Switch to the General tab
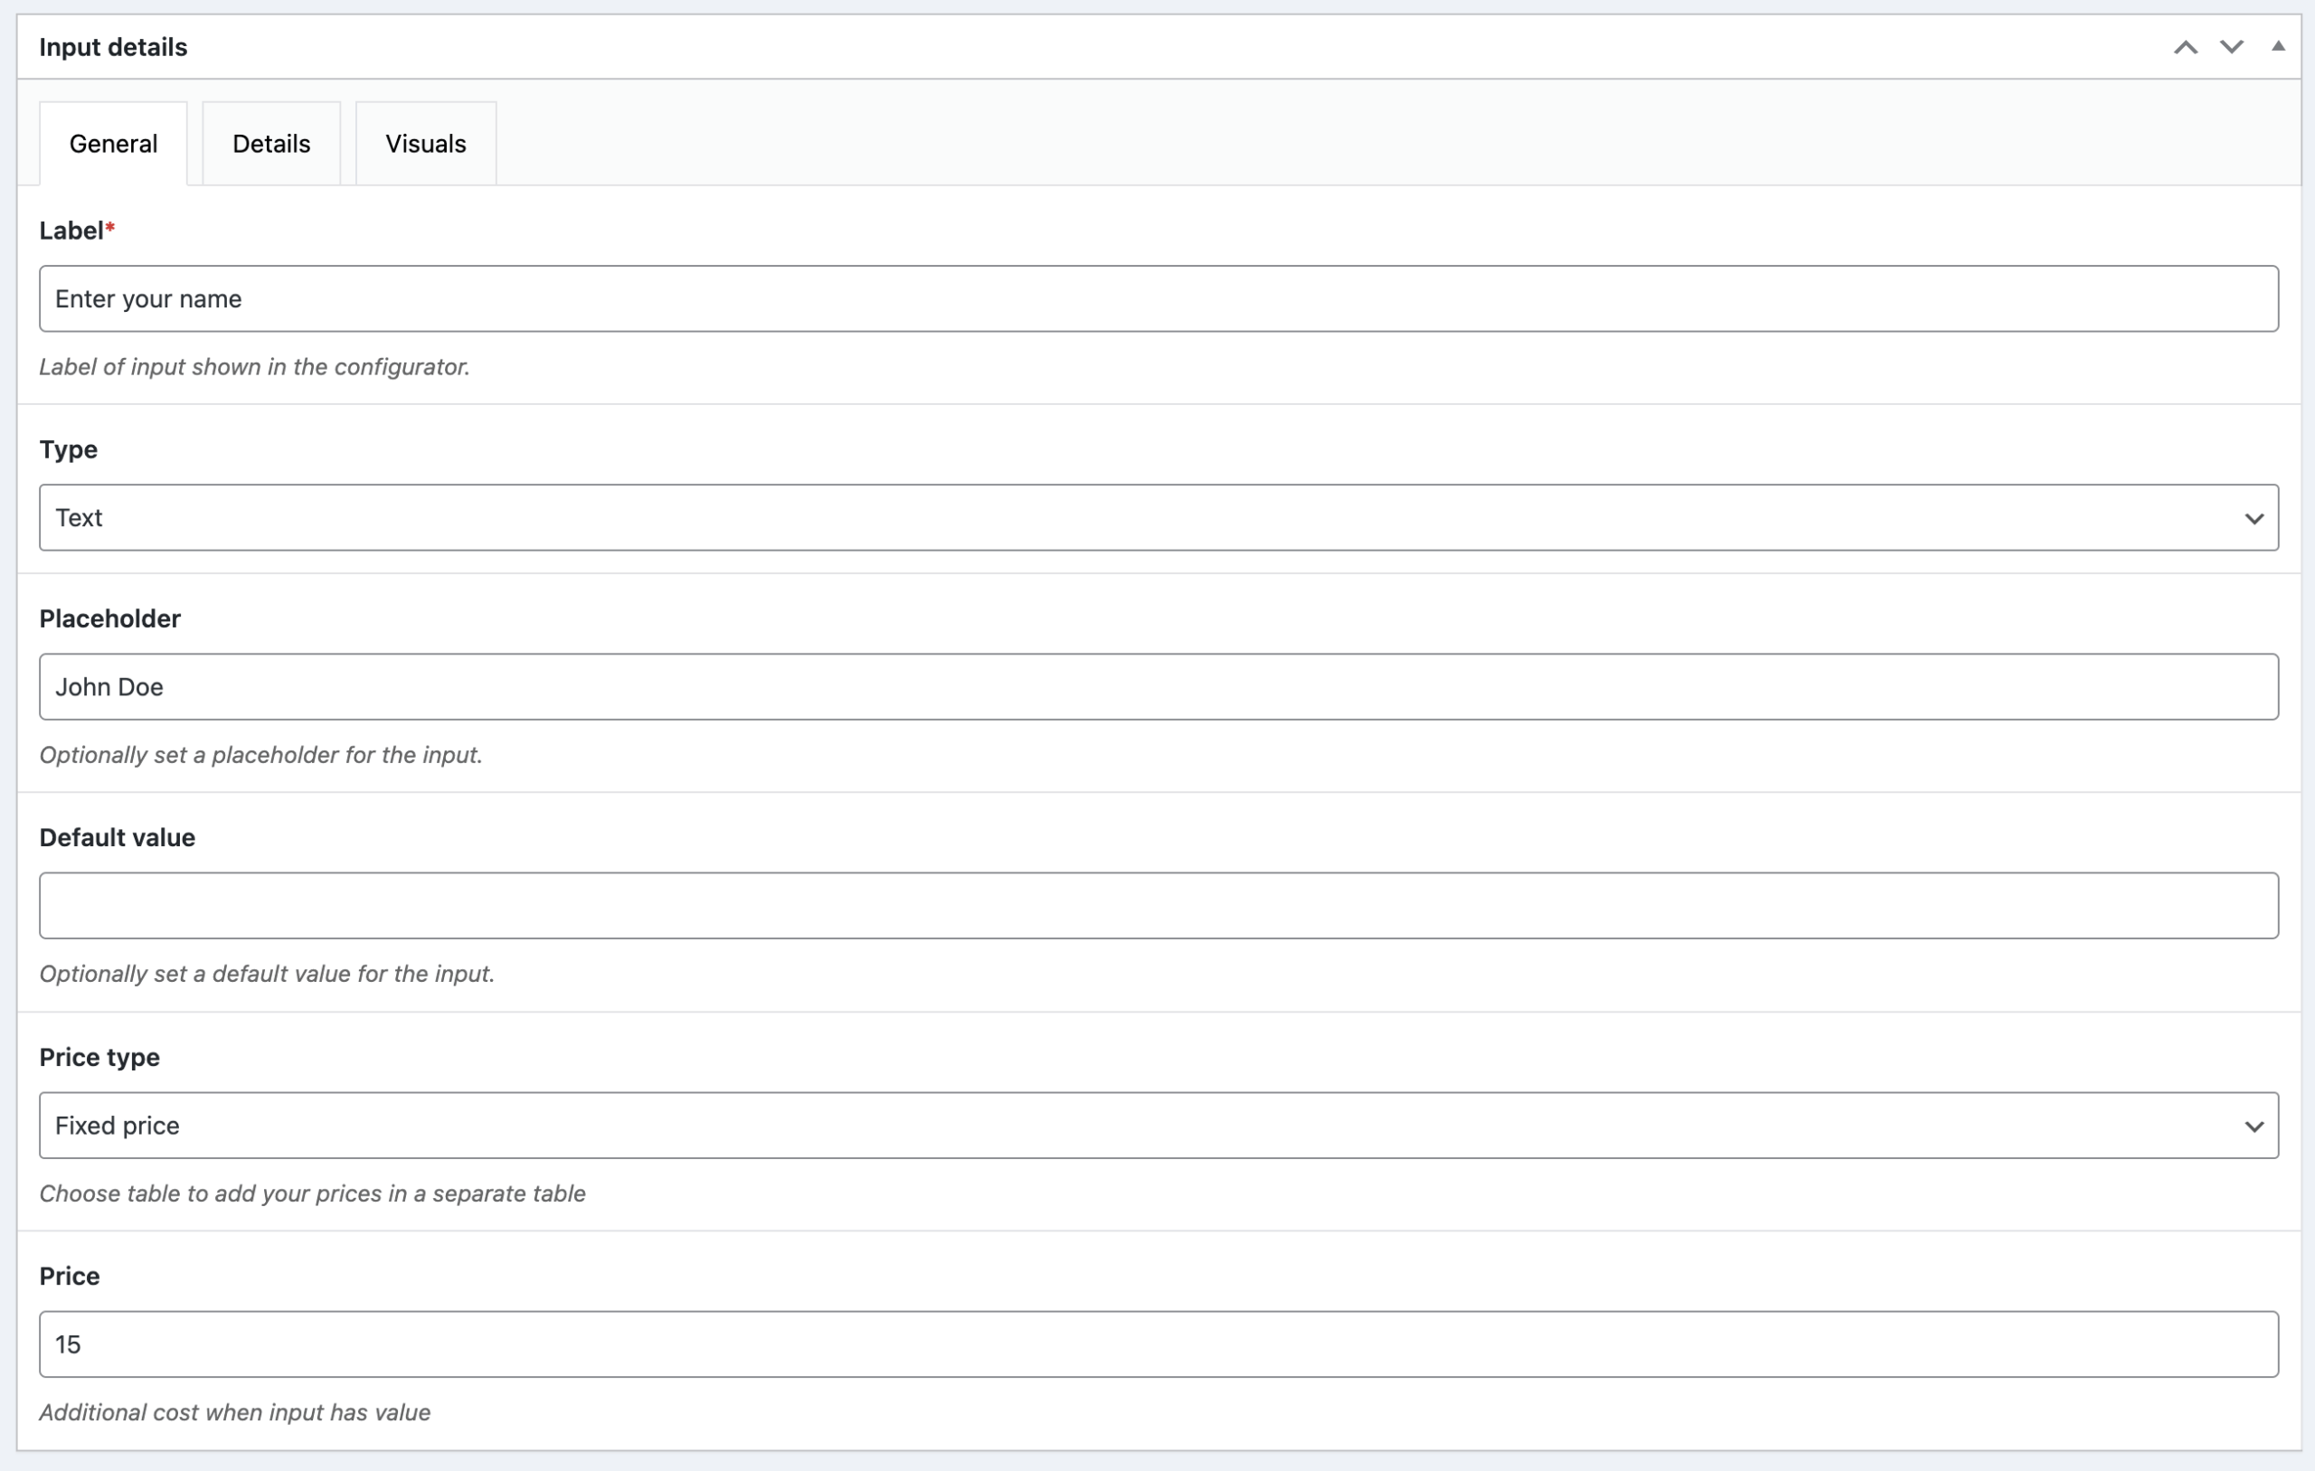The width and height of the screenshot is (2315, 1471). (x=113, y=145)
